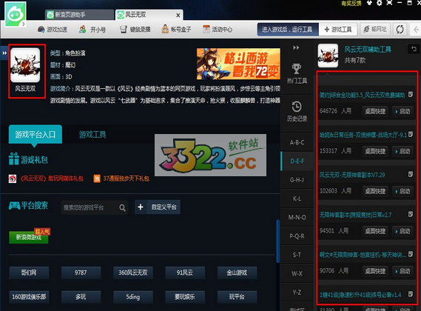Click the document icon for the 1键41级 tool
Image resolution: width=421 pixels, height=311 pixels.
(411, 294)
